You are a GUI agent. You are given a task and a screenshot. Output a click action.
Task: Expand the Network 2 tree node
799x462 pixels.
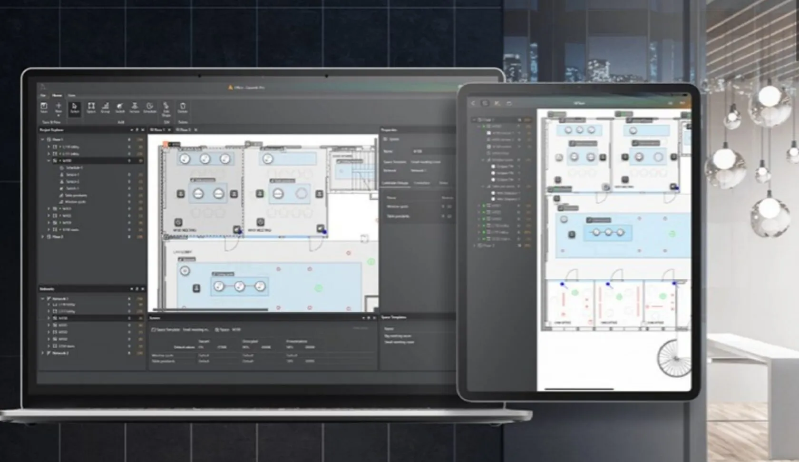pos(42,353)
